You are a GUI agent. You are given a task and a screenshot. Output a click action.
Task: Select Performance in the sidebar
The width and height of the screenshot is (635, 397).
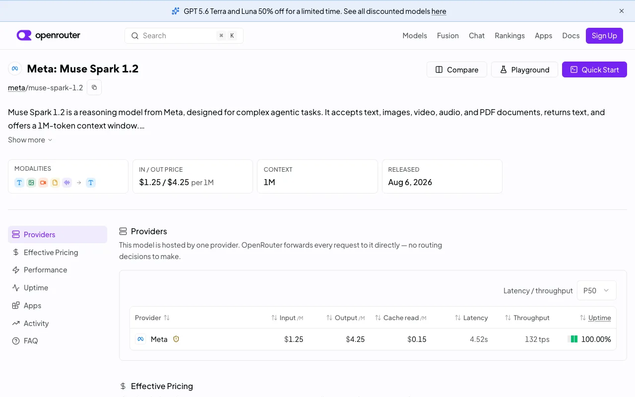click(x=58, y=270)
